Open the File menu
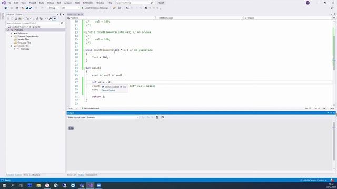Screen dimensions: 337x189 pyautogui.click(x=9, y=3)
